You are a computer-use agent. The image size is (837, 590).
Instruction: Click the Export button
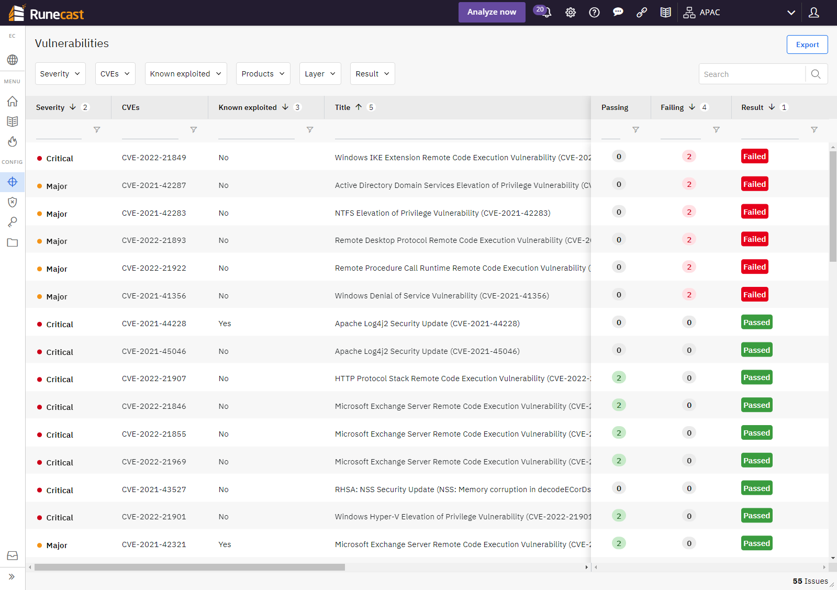[x=807, y=44]
